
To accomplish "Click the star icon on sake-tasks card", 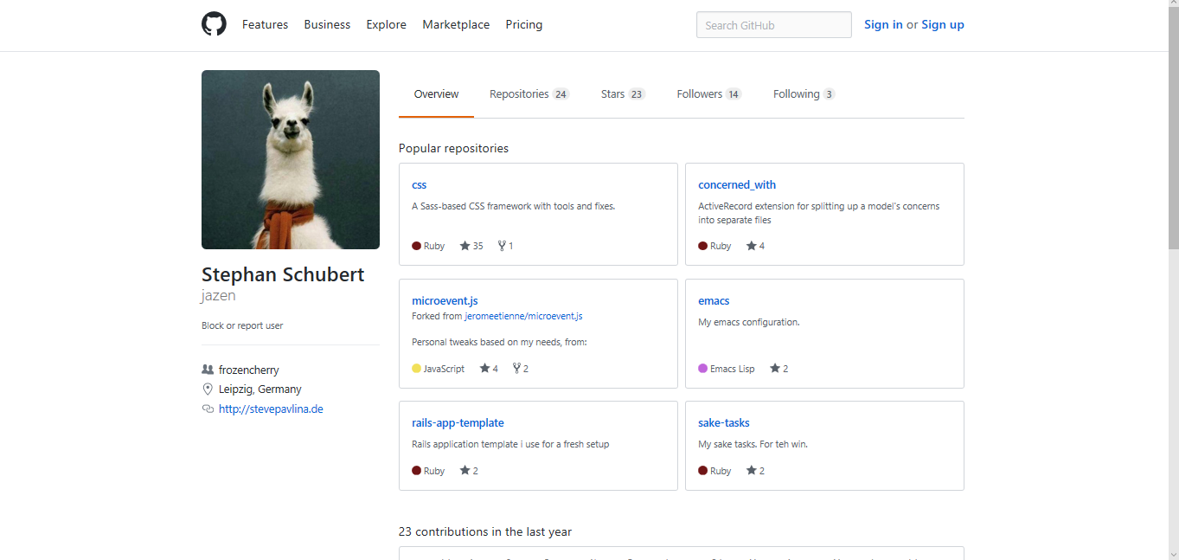I will pyautogui.click(x=751, y=471).
